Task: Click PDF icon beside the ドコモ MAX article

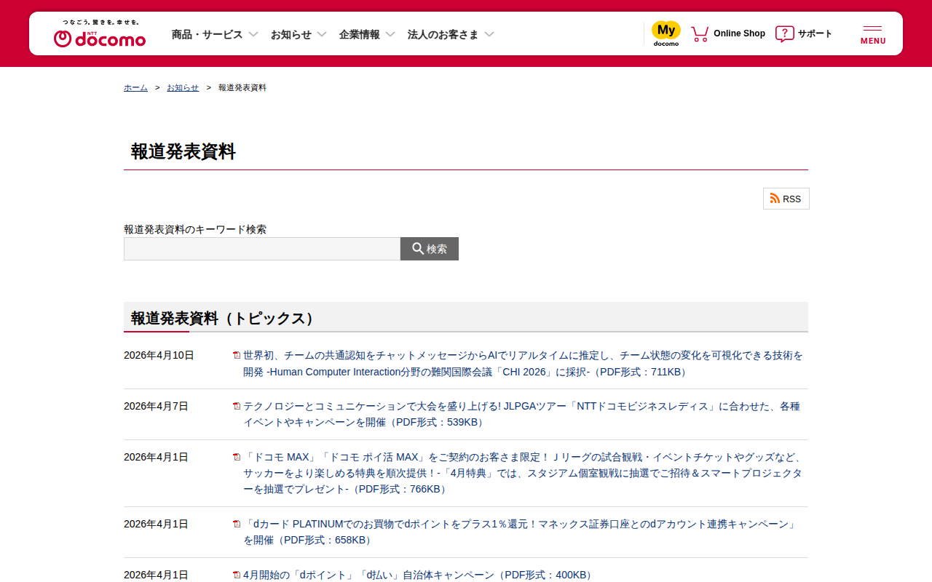Action: (237, 458)
